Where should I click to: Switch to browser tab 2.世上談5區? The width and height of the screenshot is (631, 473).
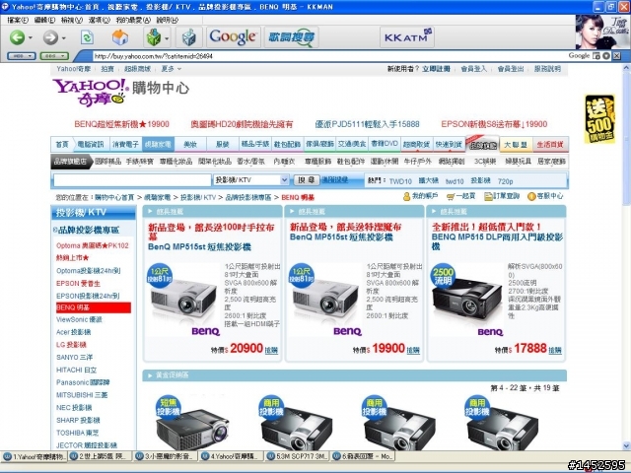(x=101, y=456)
